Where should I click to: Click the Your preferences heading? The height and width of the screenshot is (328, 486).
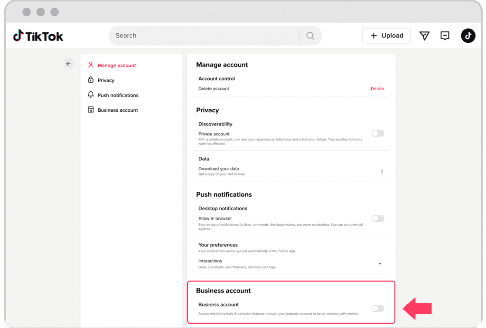point(218,245)
